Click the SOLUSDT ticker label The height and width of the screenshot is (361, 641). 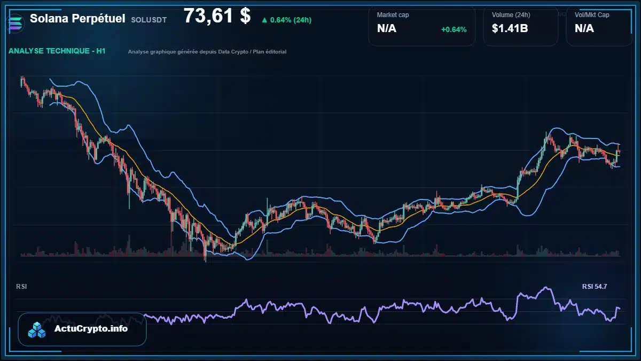pyautogui.click(x=148, y=19)
